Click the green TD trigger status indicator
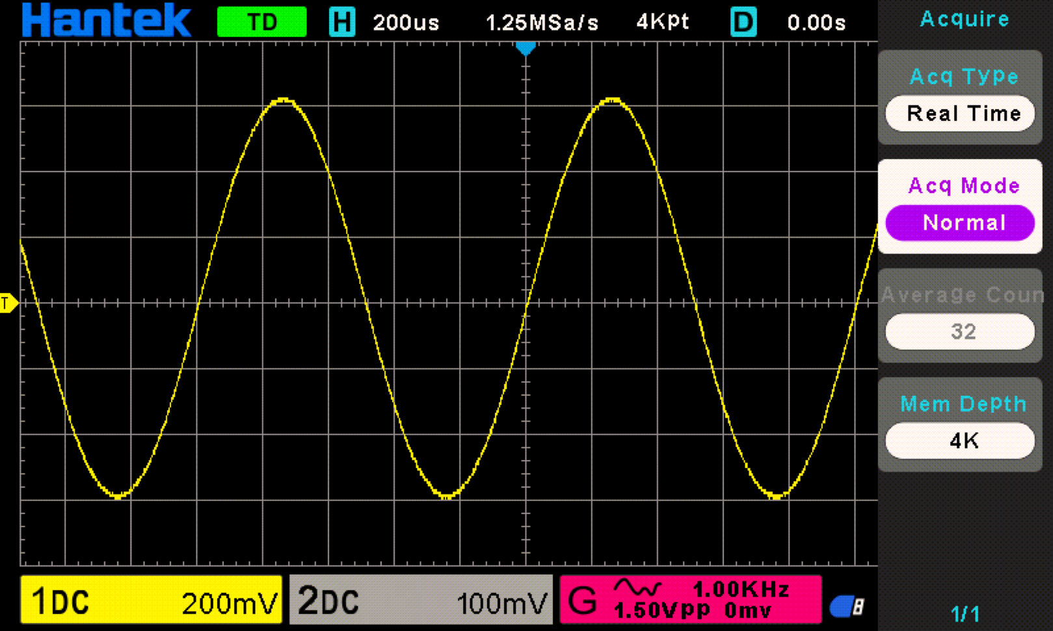This screenshot has height=631, width=1053. [x=261, y=22]
